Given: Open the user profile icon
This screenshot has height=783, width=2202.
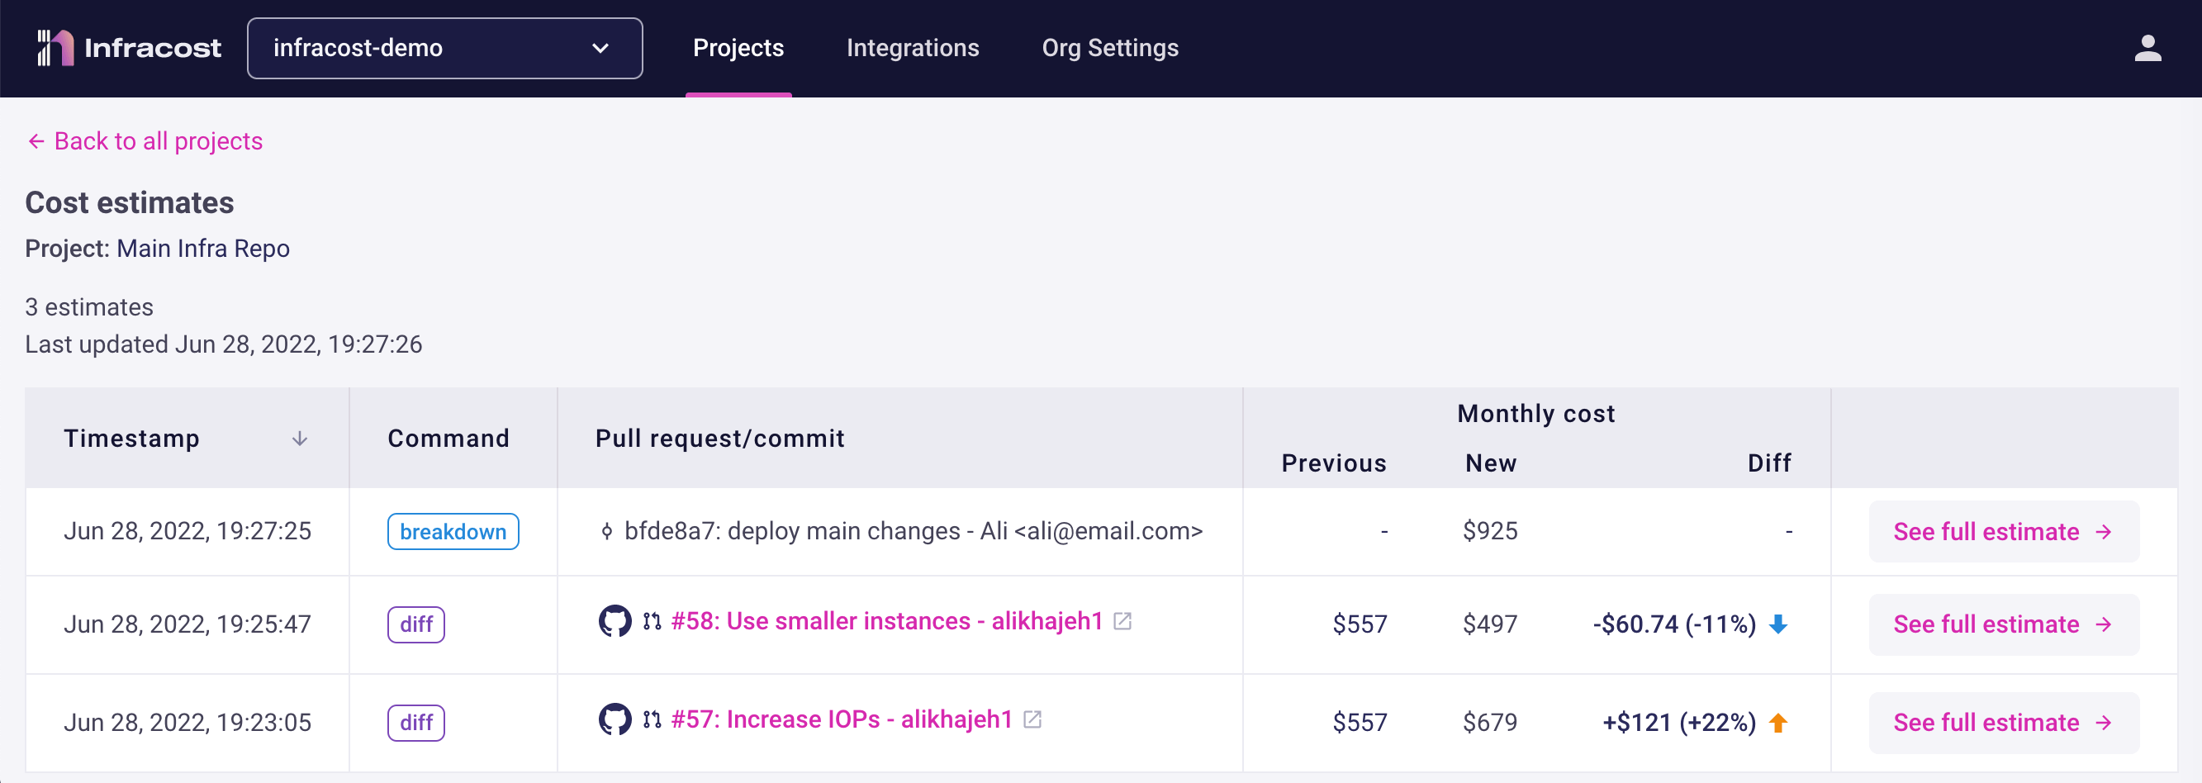Looking at the screenshot, I should (x=2148, y=48).
